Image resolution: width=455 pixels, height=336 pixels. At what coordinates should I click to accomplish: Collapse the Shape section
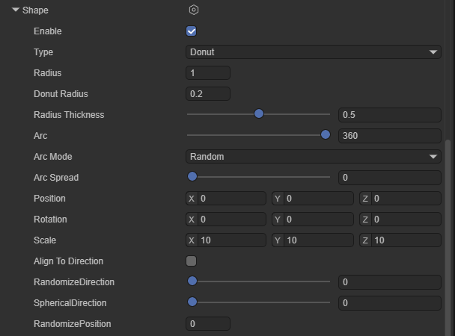click(16, 10)
